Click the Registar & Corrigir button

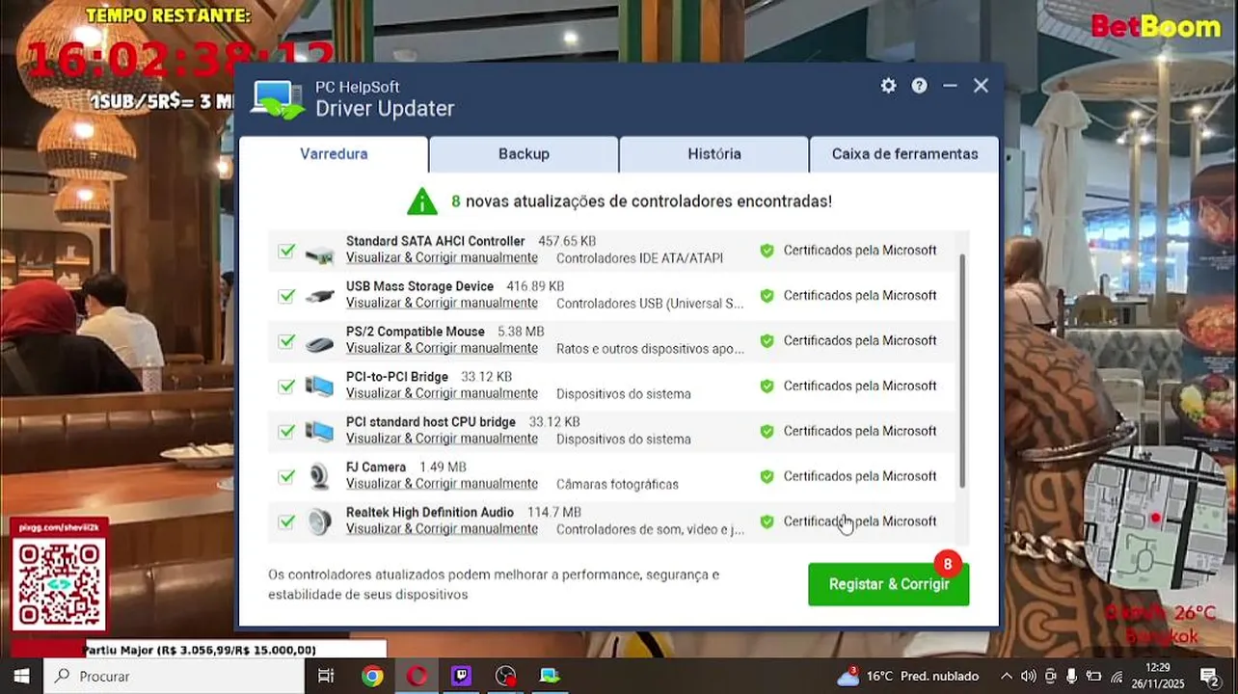coord(888,584)
